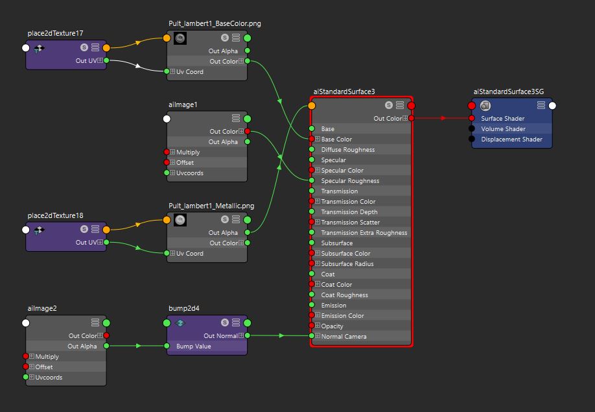Image resolution: width=595 pixels, height=412 pixels.
Task: Open the attribute display menu on aiImage2
Action: coord(96,323)
